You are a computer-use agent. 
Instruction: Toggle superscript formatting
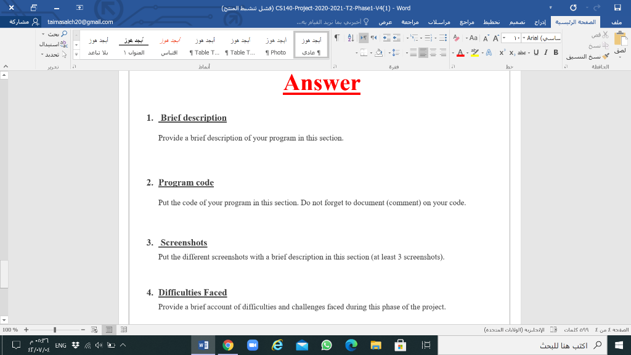point(502,52)
